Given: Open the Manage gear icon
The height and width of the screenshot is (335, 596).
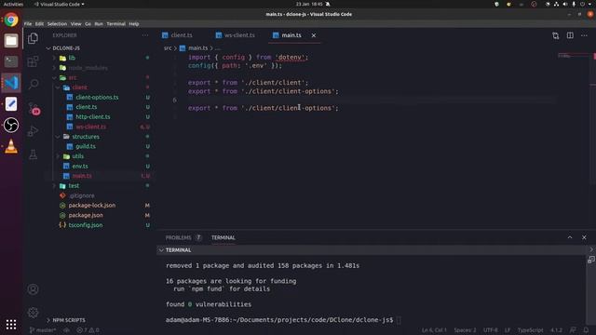Looking at the screenshot, I should tap(34, 313).
